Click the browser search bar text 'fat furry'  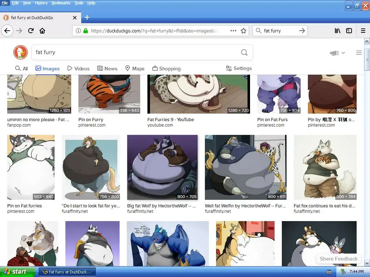pos(272,31)
